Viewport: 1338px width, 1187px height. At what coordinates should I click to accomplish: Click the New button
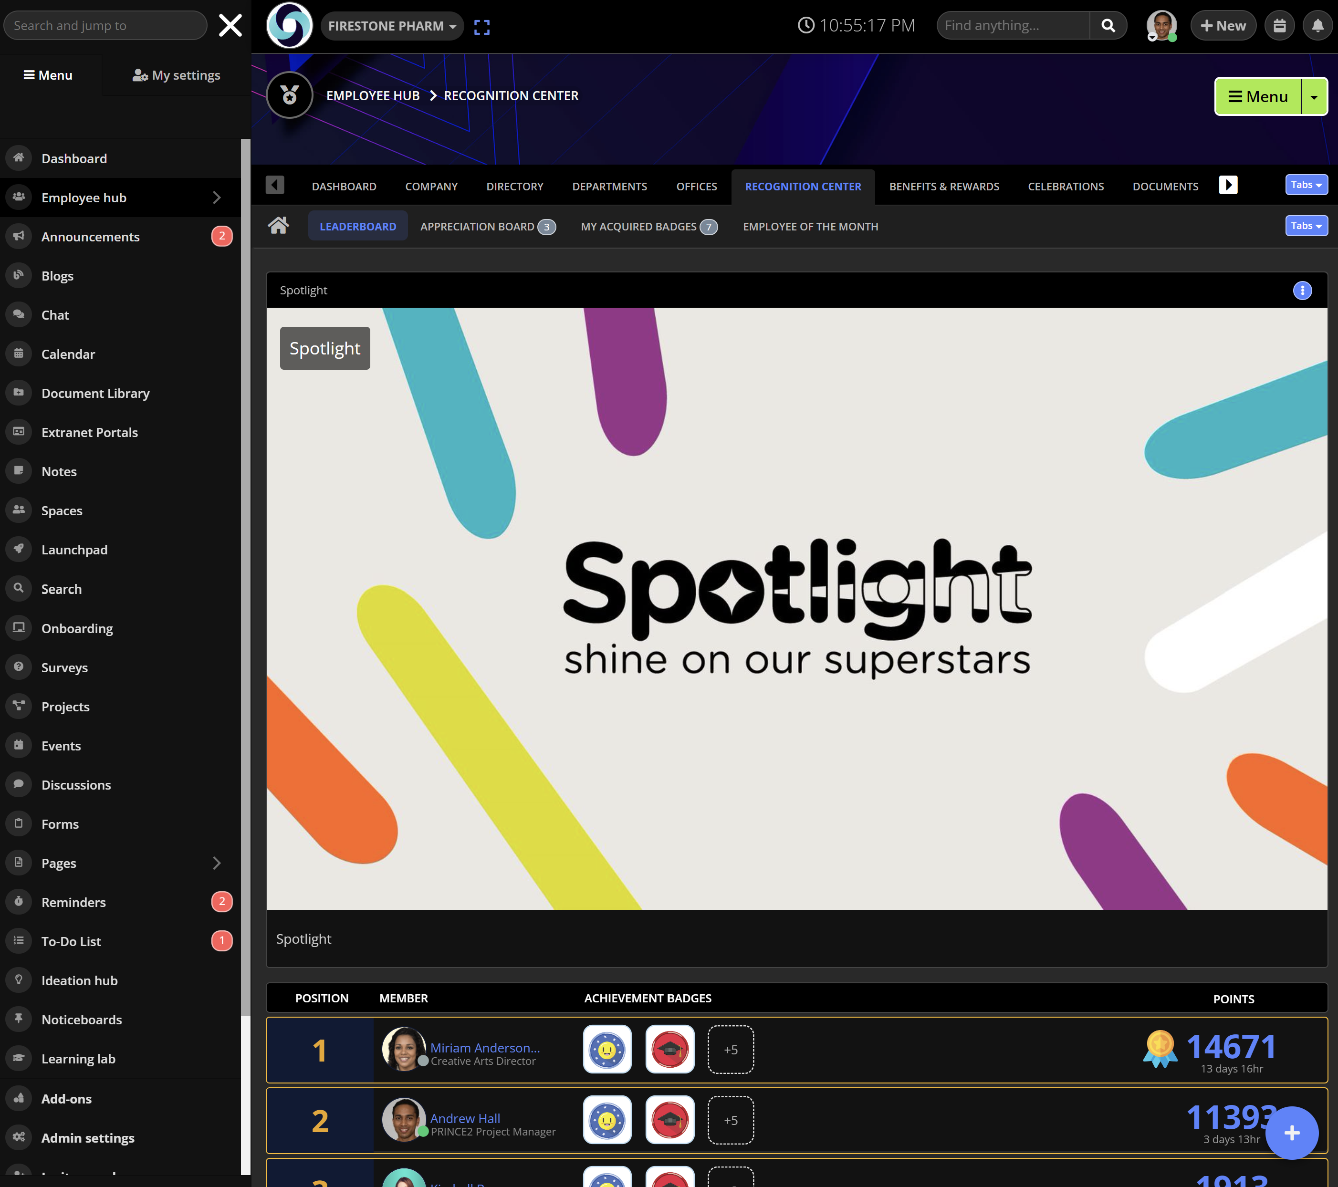[1223, 26]
